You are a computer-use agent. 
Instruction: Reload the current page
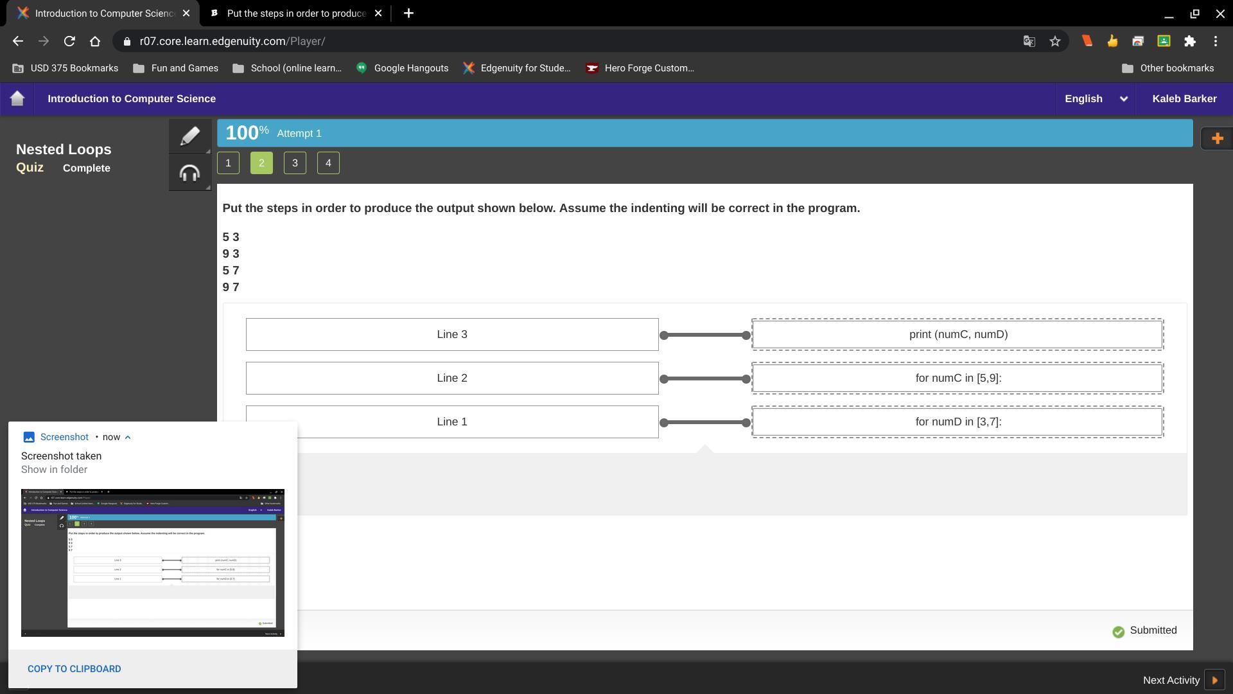69,41
